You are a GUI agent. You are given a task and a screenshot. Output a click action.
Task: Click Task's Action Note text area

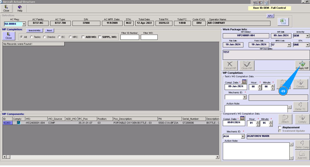tap(256, 108)
